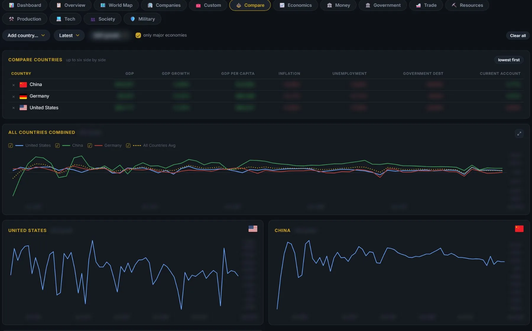Click the Clear all button

pyautogui.click(x=518, y=35)
